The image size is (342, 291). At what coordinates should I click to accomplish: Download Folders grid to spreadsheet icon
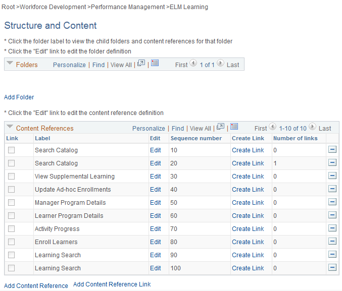coord(155,63)
